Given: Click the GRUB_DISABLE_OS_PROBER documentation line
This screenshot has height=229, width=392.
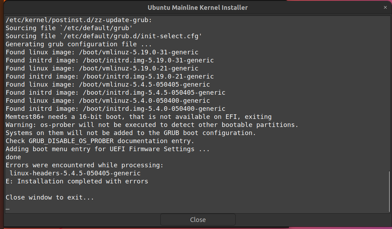Looking at the screenshot, I should [x=100, y=141].
